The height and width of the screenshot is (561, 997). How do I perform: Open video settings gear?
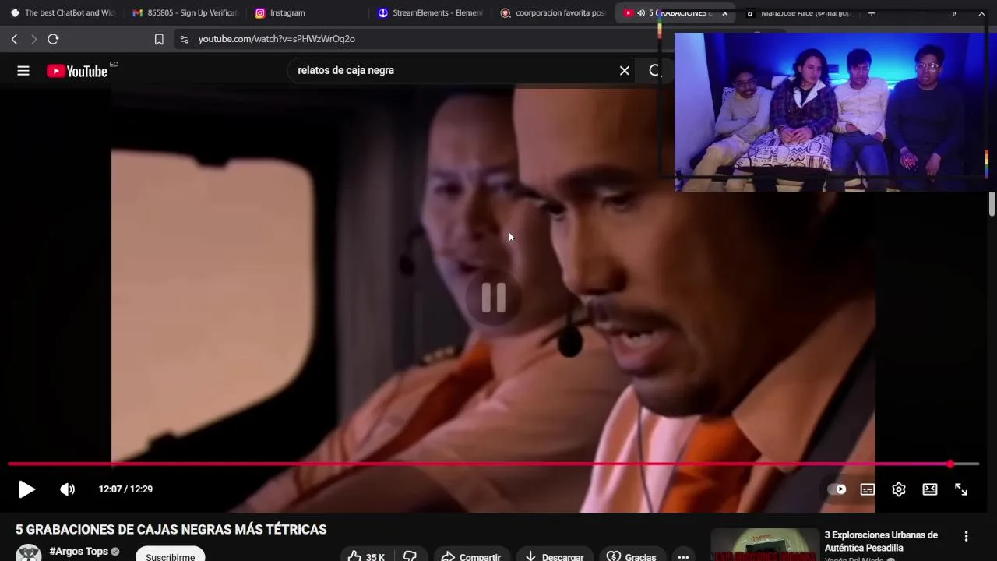(x=899, y=489)
